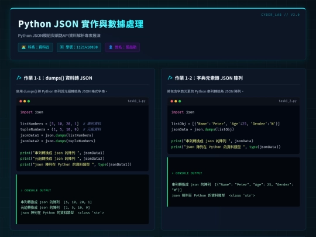Click the red dot in task1_2.py window
Viewport: 316px width, 237px height.
[171, 101]
